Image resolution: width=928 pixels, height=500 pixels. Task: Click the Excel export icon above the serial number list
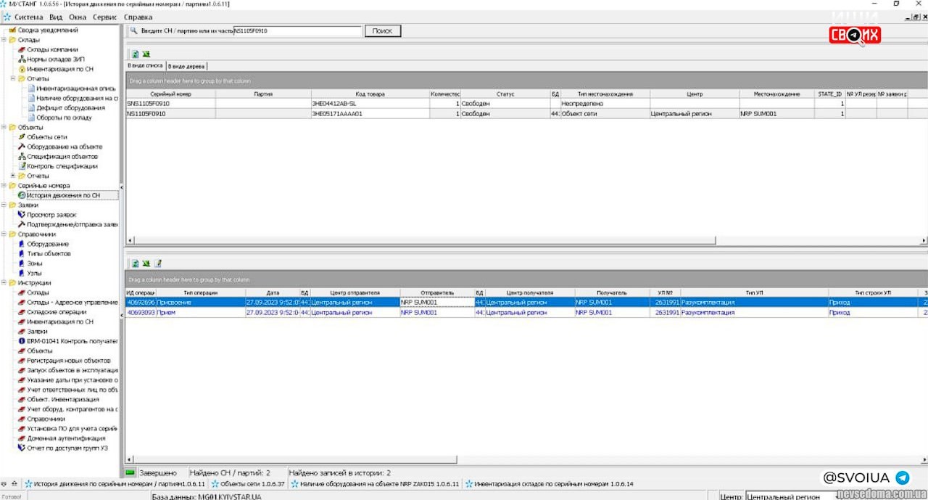(146, 54)
